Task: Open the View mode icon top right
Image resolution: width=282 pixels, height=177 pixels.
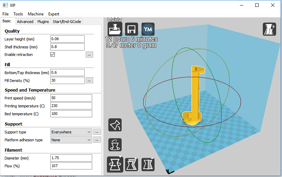Action: coord(269,29)
